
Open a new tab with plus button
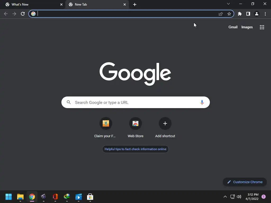click(x=135, y=4)
